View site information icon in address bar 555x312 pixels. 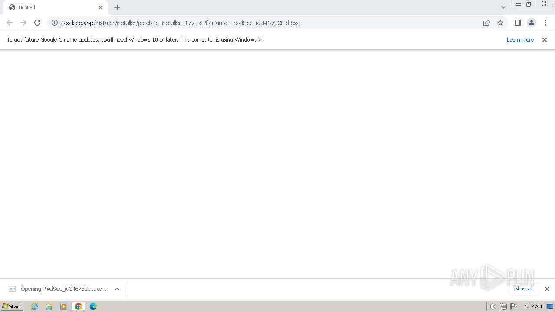pos(55,23)
